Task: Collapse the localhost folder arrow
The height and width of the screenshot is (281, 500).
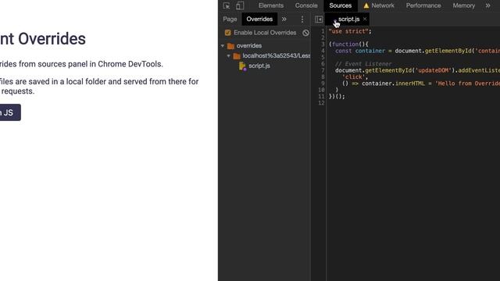Action: [x=229, y=55]
